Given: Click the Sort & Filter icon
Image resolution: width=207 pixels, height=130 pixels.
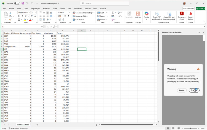Looking at the screenshot, I should click(x=119, y=13).
